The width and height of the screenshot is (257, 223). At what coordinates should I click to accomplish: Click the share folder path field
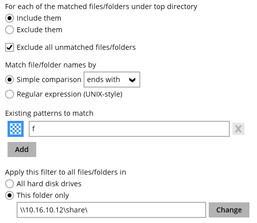click(111, 210)
